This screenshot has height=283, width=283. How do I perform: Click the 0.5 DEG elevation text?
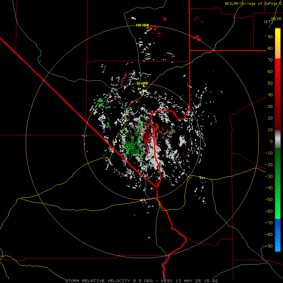click(x=143, y=281)
